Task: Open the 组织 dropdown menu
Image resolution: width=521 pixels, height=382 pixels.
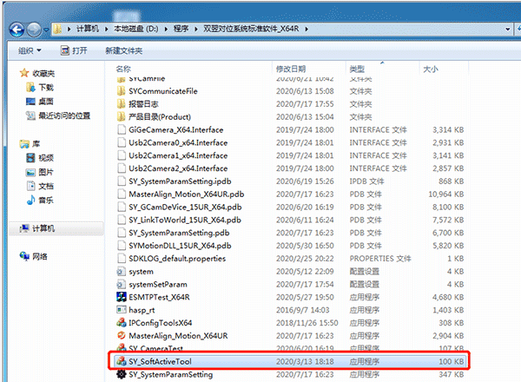Action: (x=33, y=51)
